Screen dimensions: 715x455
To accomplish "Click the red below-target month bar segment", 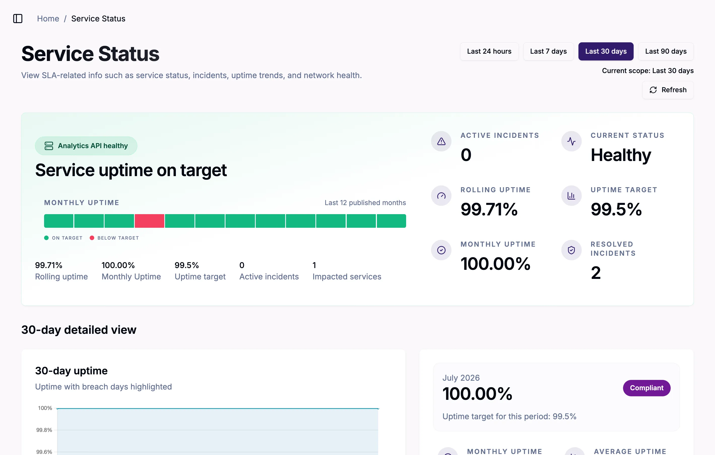I will point(149,221).
